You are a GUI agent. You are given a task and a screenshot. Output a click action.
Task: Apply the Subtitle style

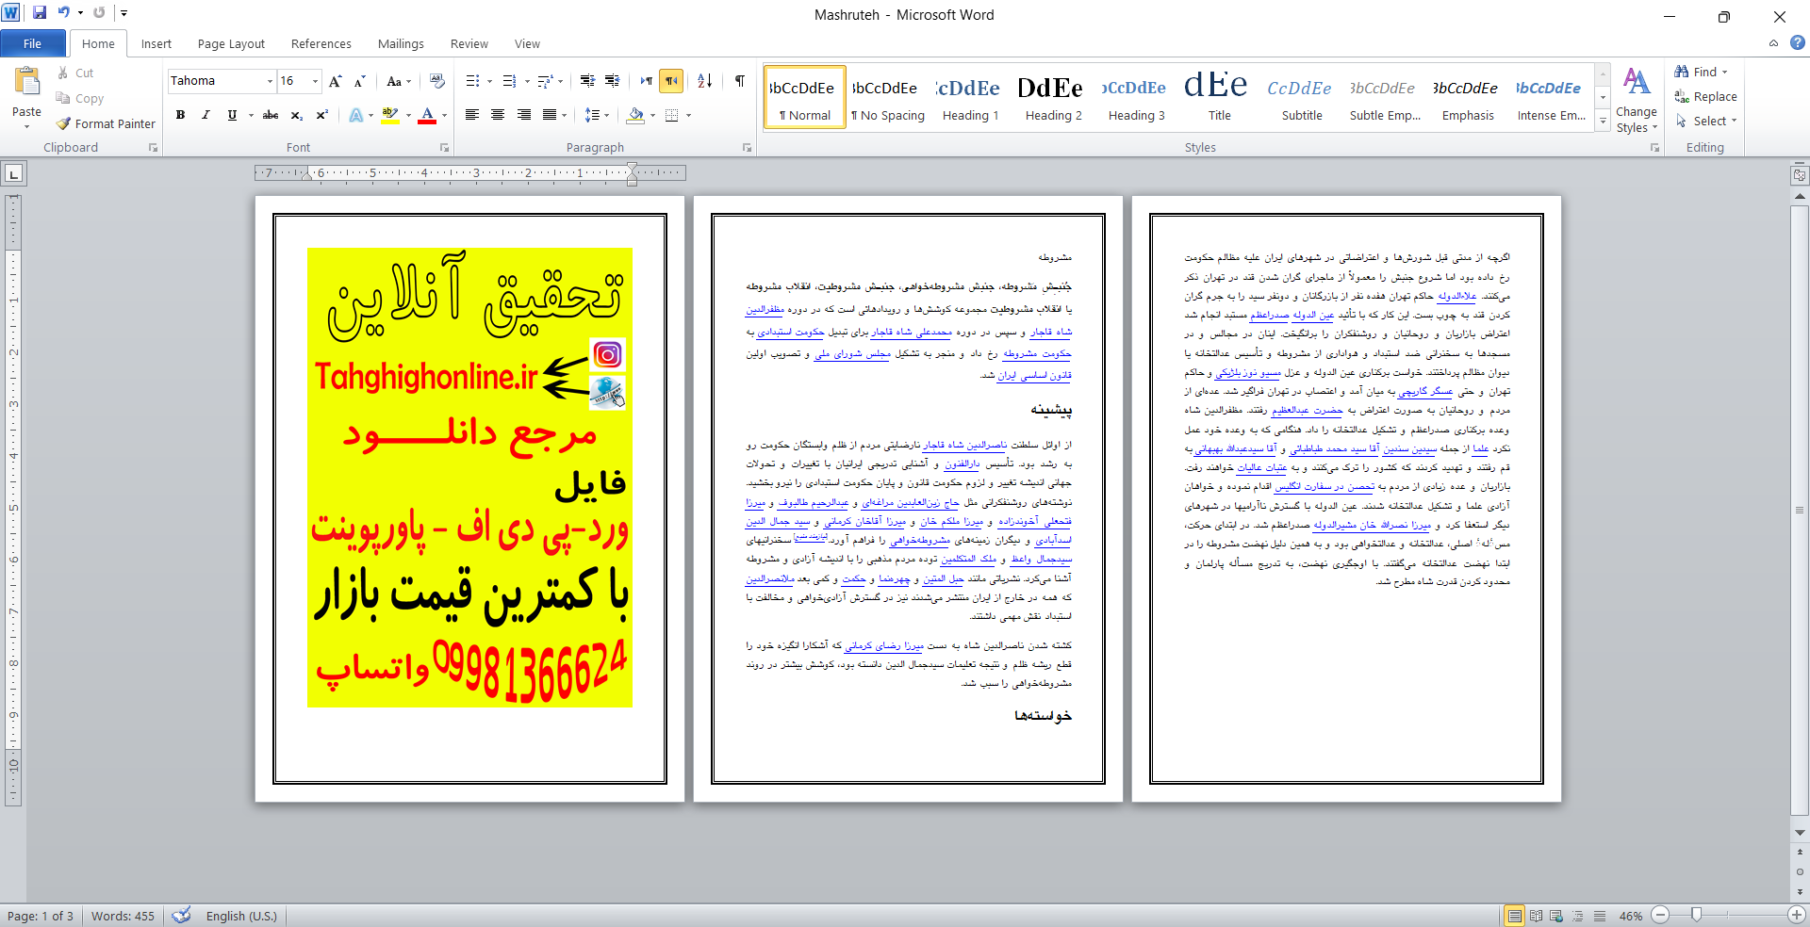point(1302,98)
